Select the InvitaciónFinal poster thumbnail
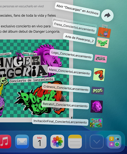This screenshot has height=154, width=127. tap(96, 123)
